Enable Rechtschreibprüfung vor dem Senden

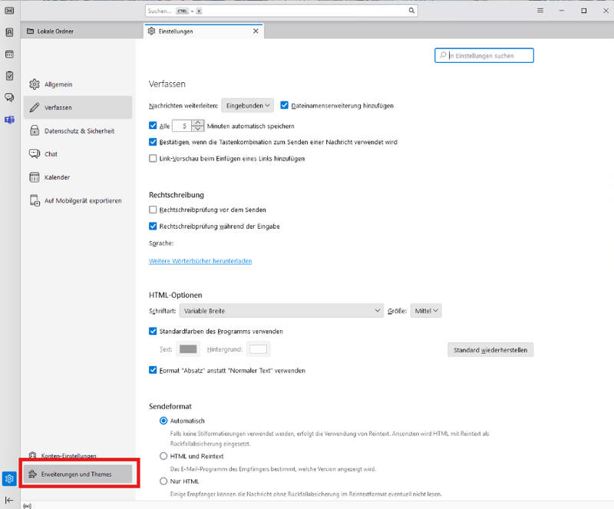click(153, 210)
